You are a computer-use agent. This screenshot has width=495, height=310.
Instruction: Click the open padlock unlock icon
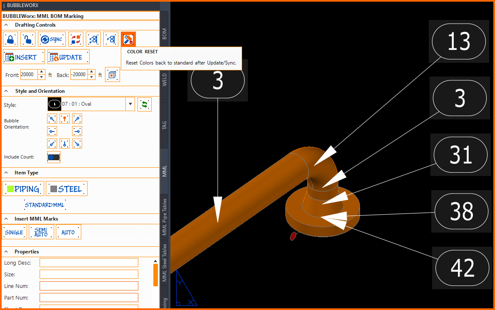point(28,40)
